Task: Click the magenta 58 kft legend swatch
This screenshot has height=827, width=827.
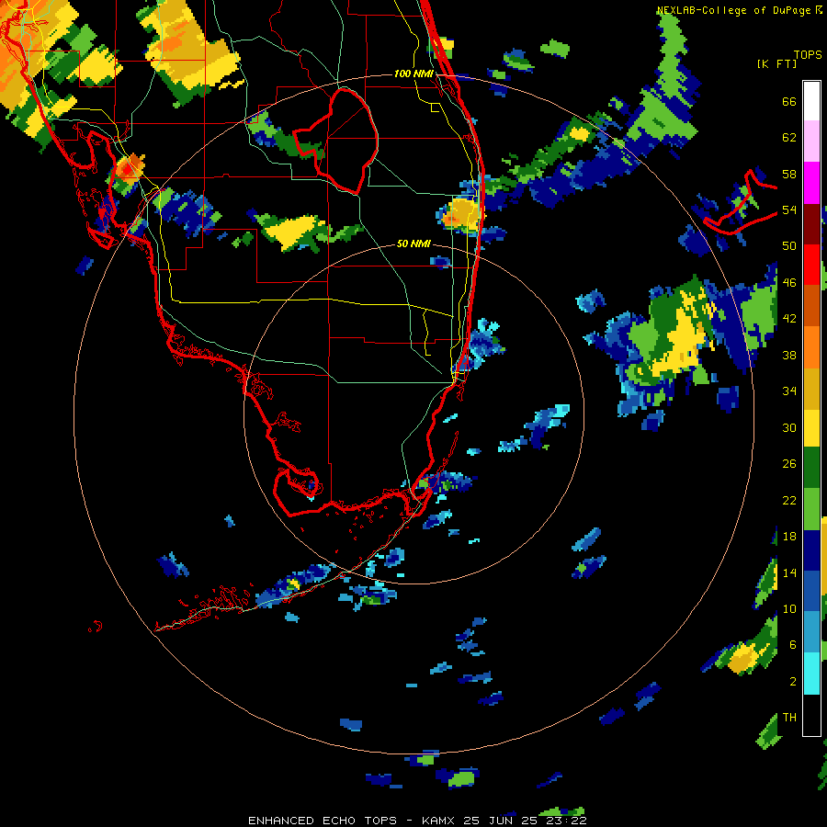Action: [x=811, y=183]
